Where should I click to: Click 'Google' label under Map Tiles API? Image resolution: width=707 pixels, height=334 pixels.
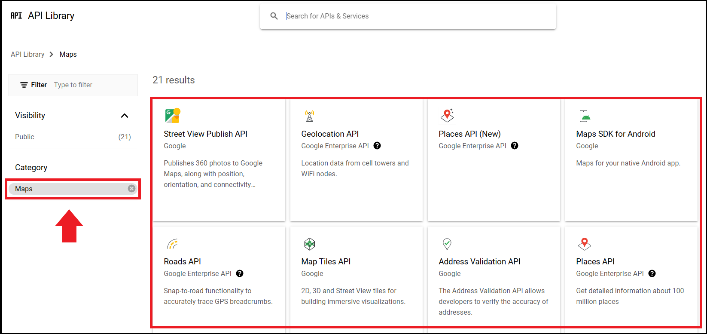point(312,273)
